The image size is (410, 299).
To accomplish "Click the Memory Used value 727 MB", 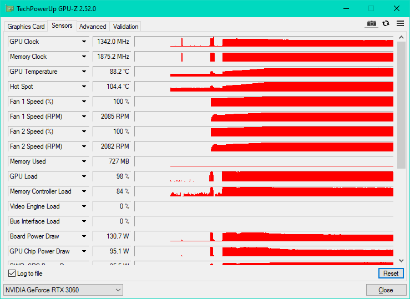I will [x=112, y=161].
